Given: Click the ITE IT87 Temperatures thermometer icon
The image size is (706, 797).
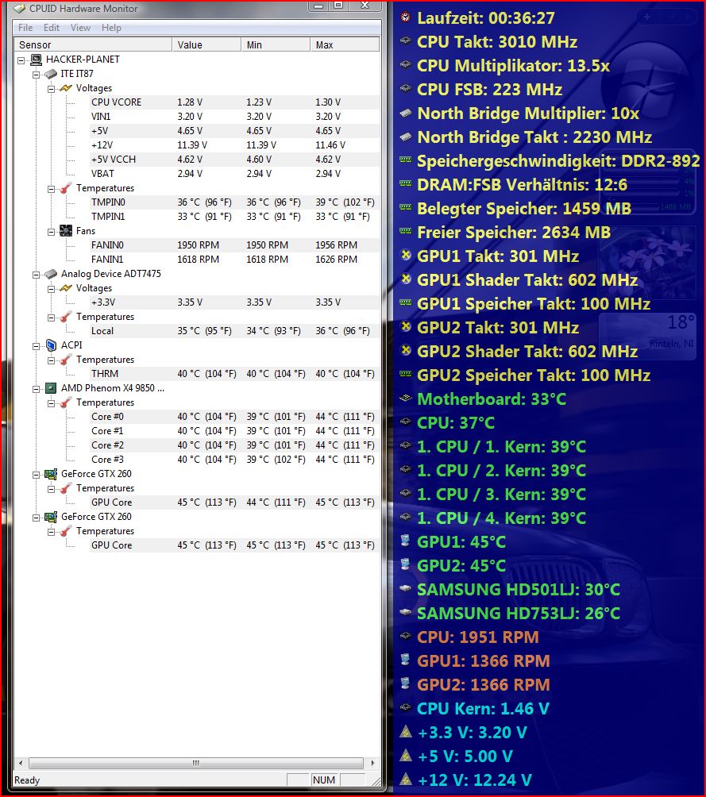Looking at the screenshot, I should click(x=66, y=188).
